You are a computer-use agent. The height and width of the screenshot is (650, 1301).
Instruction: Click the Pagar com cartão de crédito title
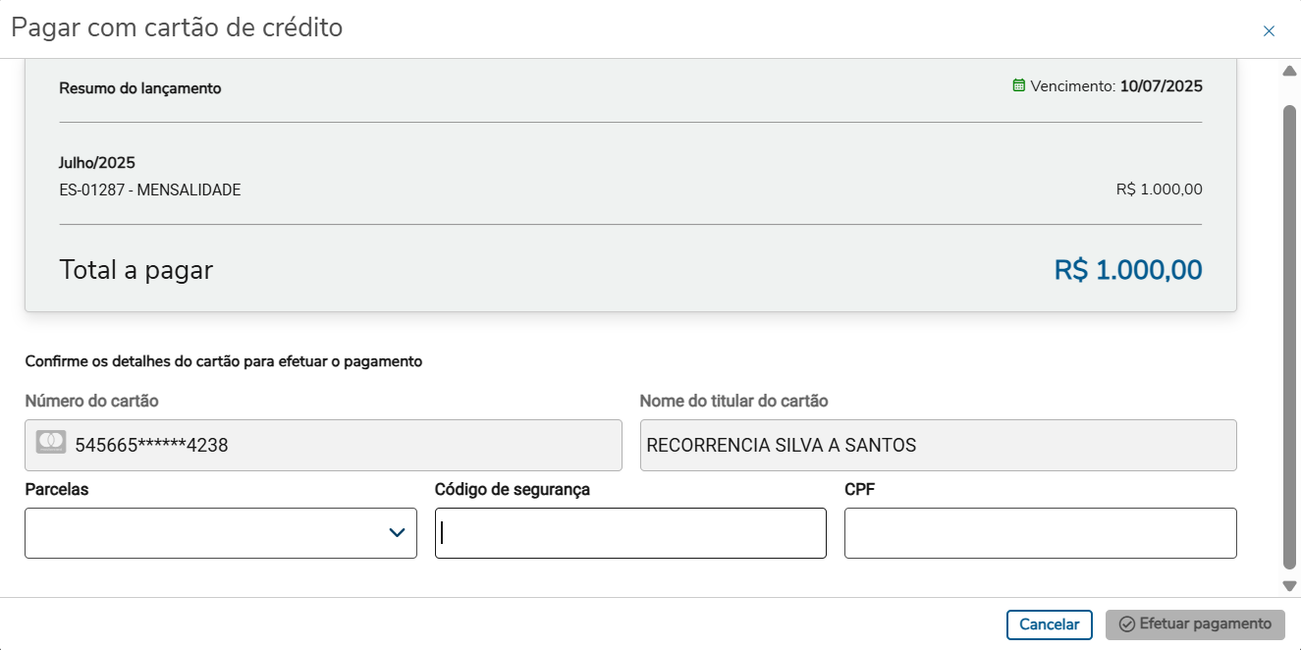177,27
